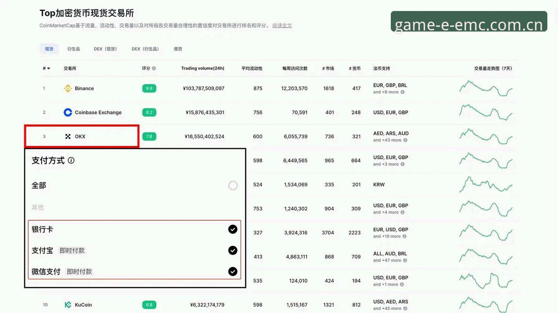Click info icon next to 'and +8 more'
The height and width of the screenshot is (313, 558).
click(403, 92)
